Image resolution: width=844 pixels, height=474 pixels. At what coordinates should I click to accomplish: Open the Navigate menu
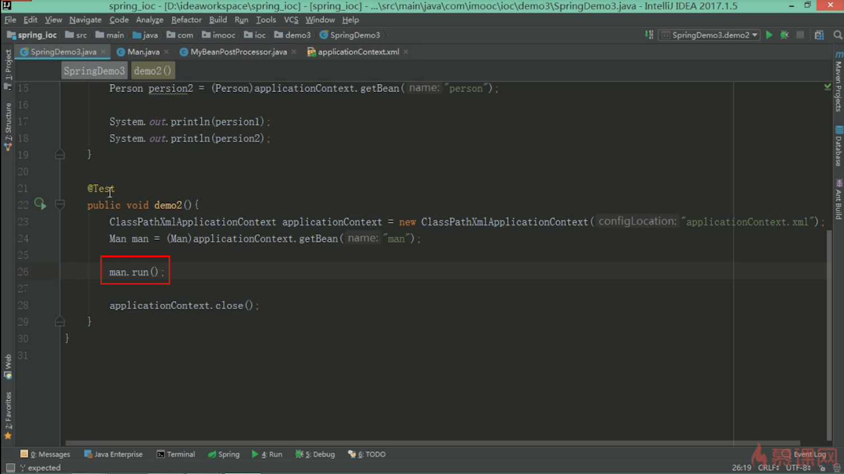[x=85, y=20]
